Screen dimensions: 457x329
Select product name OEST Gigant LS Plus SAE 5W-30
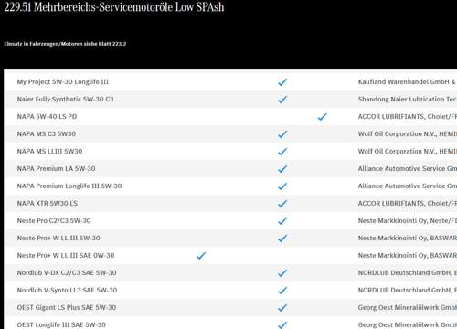pos(67,307)
